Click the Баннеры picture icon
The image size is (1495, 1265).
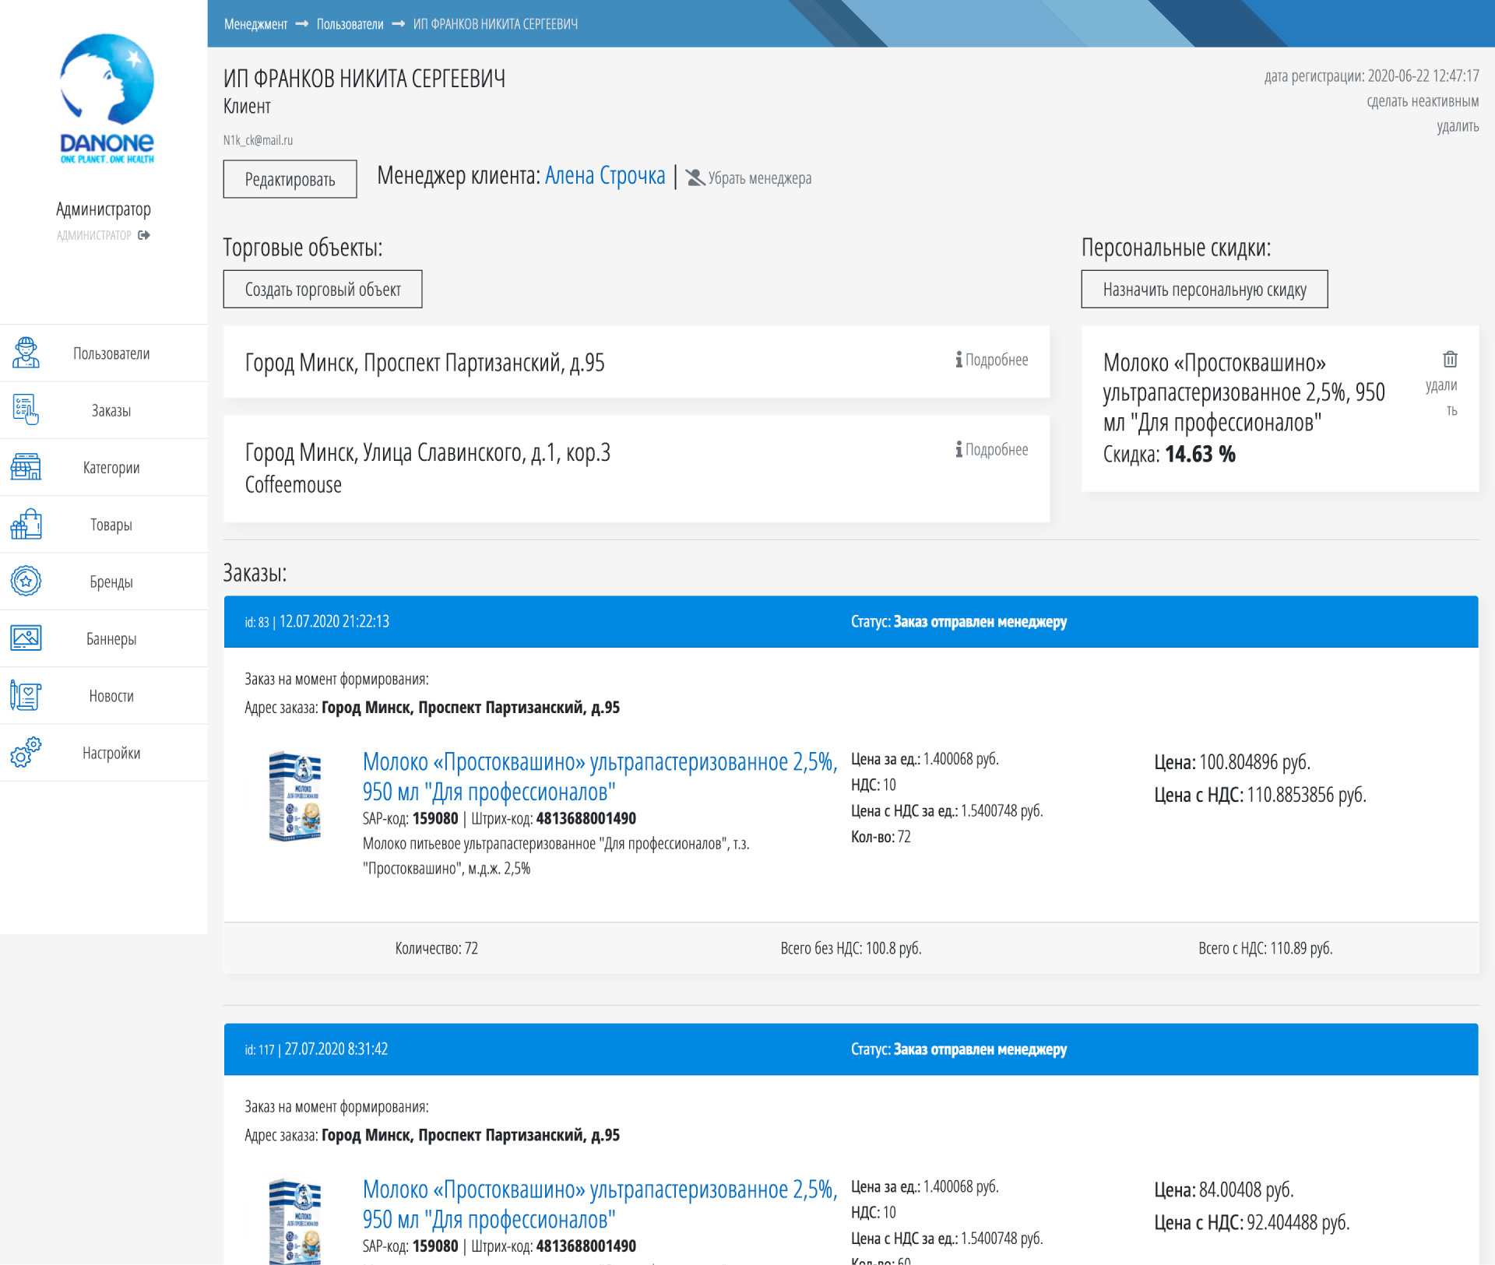click(x=26, y=638)
